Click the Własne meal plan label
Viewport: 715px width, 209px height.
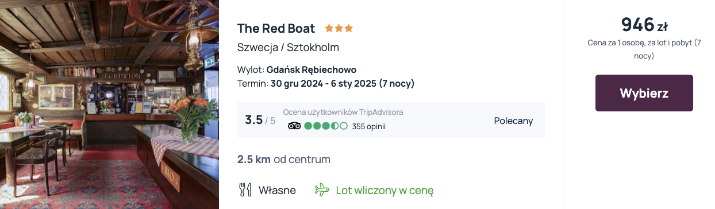tap(277, 190)
